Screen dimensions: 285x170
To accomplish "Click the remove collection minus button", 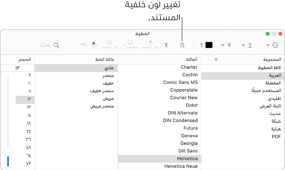I will [208, 59].
